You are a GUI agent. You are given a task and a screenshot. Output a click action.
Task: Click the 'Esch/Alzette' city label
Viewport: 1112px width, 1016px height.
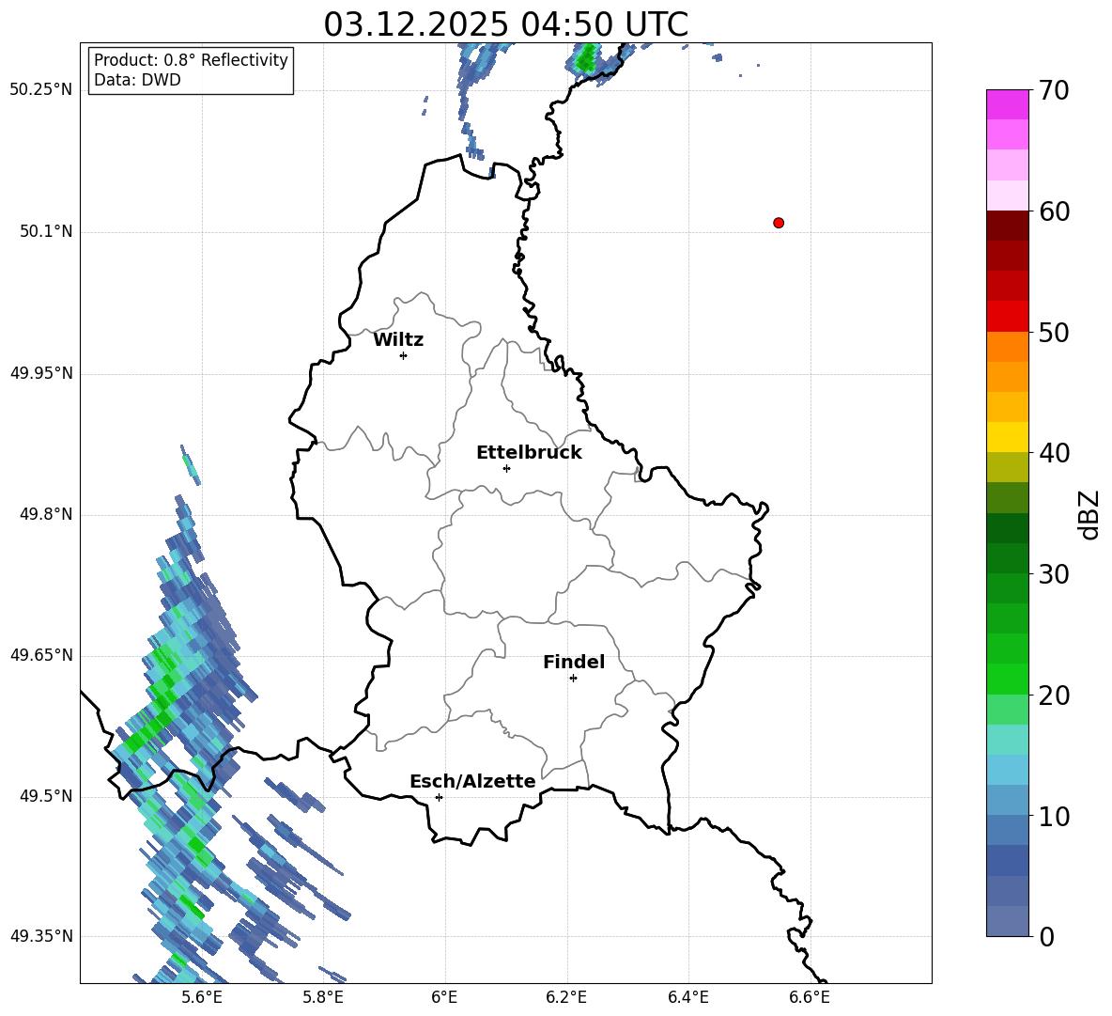(x=472, y=781)
